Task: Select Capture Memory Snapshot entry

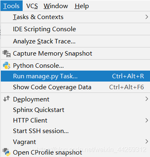Action: click(x=75, y=54)
